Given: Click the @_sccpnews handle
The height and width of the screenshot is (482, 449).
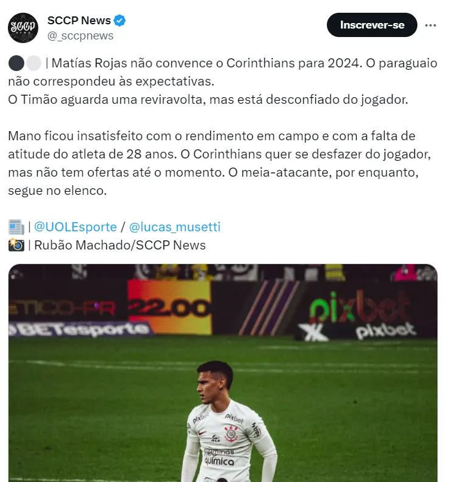Looking at the screenshot, I should point(80,36).
